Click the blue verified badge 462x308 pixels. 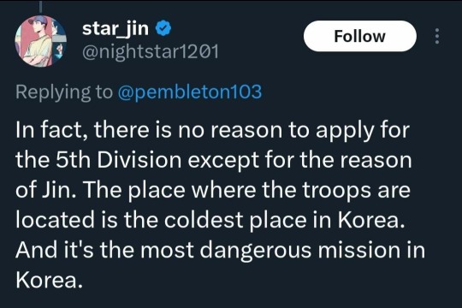(x=163, y=28)
